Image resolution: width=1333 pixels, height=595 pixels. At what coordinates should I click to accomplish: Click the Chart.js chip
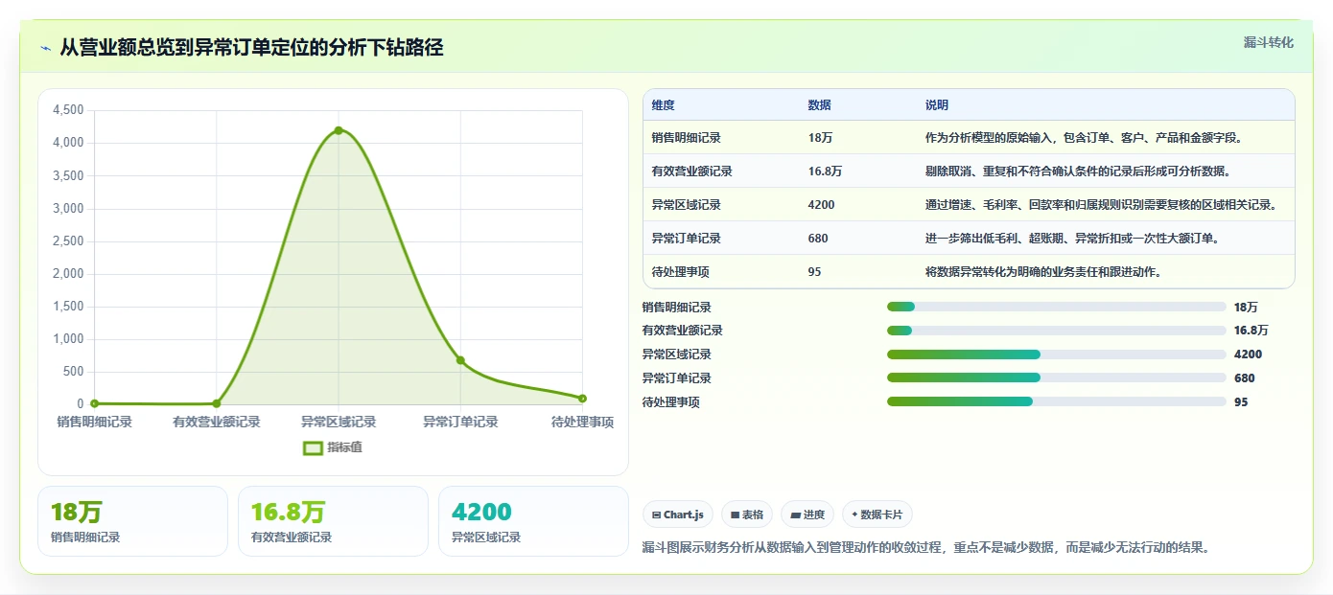[x=678, y=515]
